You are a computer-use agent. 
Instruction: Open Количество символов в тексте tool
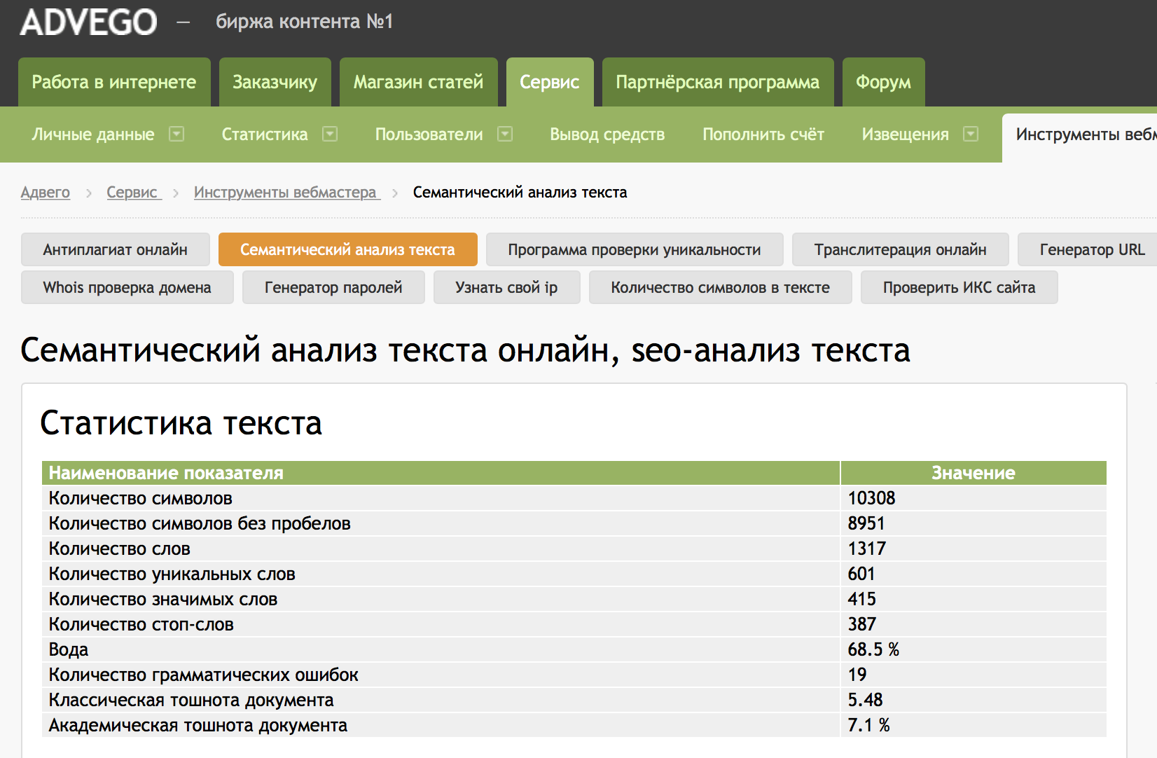pos(721,287)
